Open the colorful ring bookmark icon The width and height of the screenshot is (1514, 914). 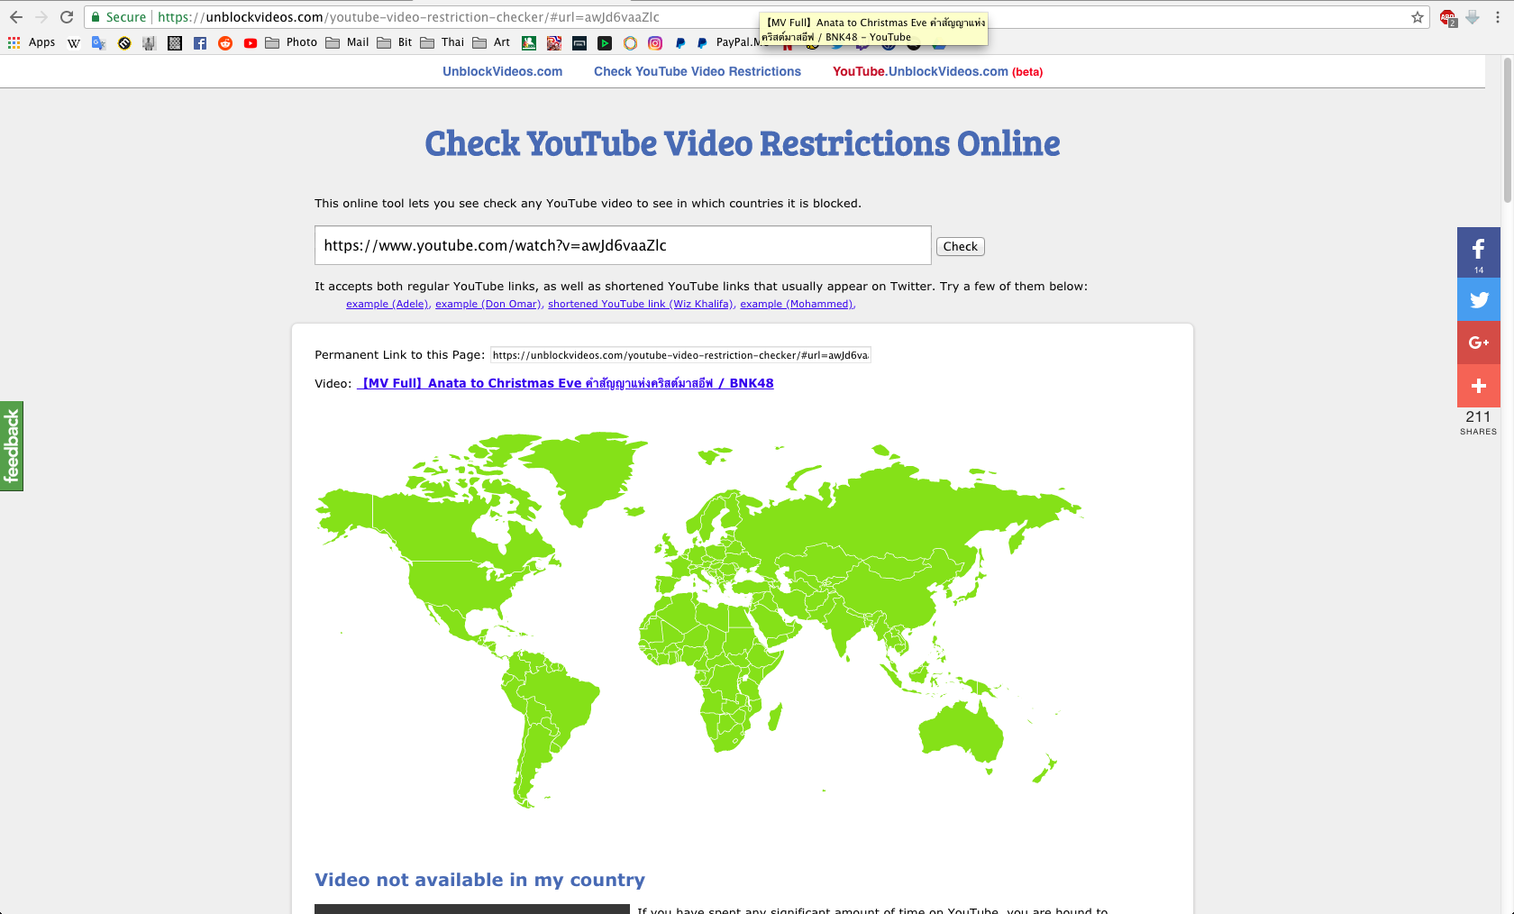point(630,42)
